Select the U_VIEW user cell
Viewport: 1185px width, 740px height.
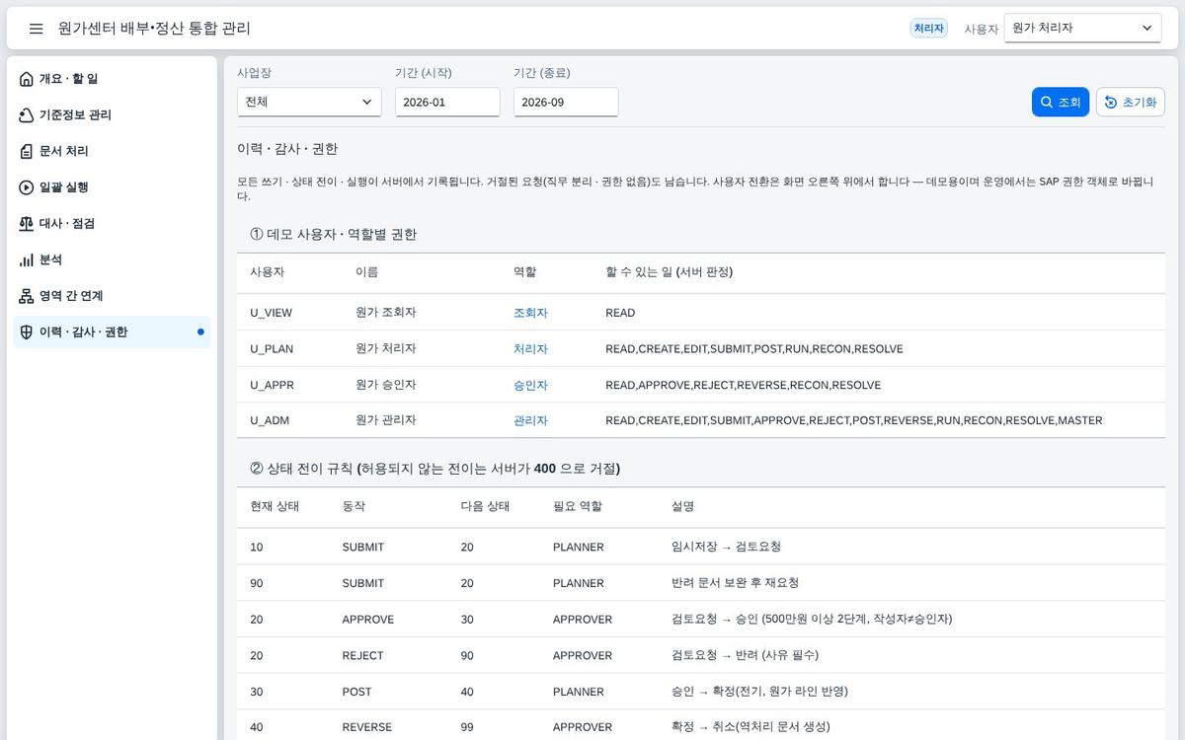pos(271,313)
